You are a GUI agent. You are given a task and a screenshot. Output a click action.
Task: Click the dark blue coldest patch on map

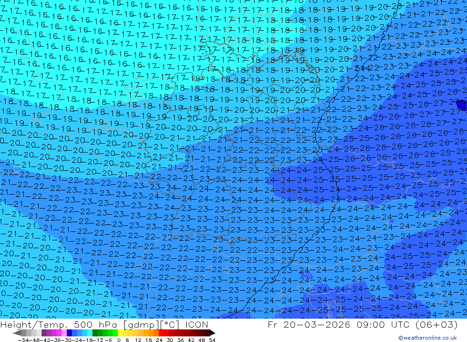point(462,105)
